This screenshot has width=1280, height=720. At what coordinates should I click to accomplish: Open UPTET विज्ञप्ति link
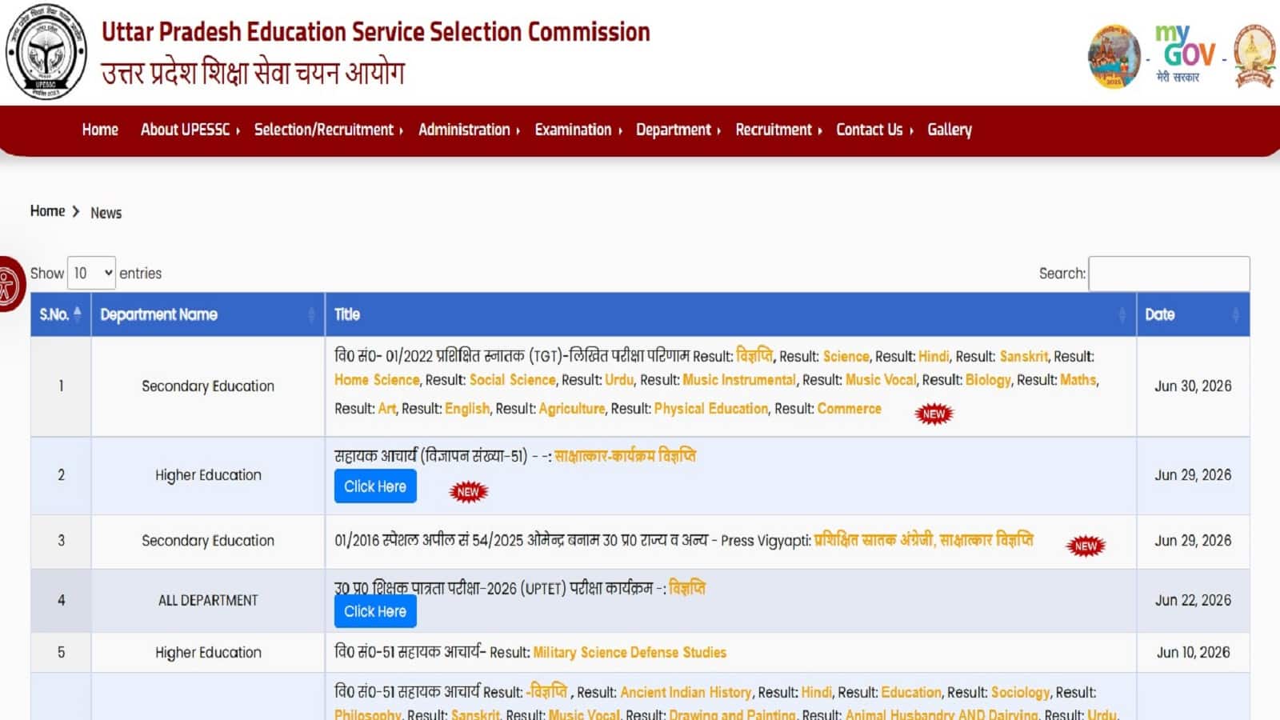[x=687, y=588]
